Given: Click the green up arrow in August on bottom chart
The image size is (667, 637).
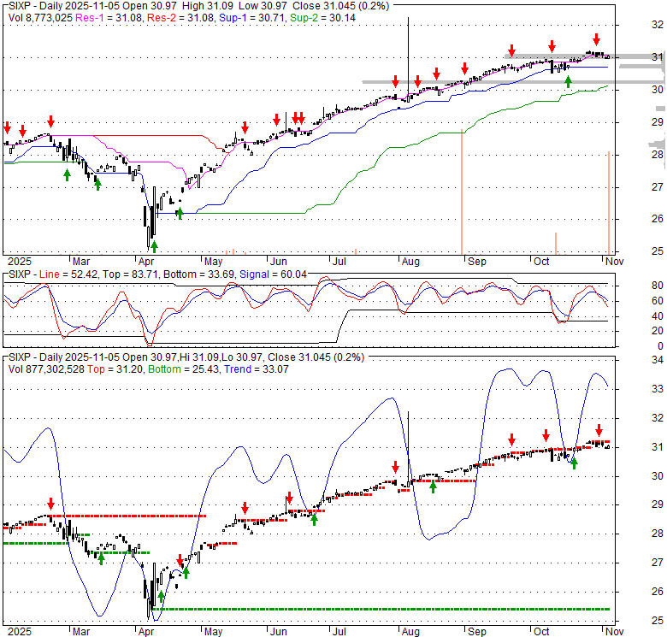Looking at the screenshot, I should [434, 487].
